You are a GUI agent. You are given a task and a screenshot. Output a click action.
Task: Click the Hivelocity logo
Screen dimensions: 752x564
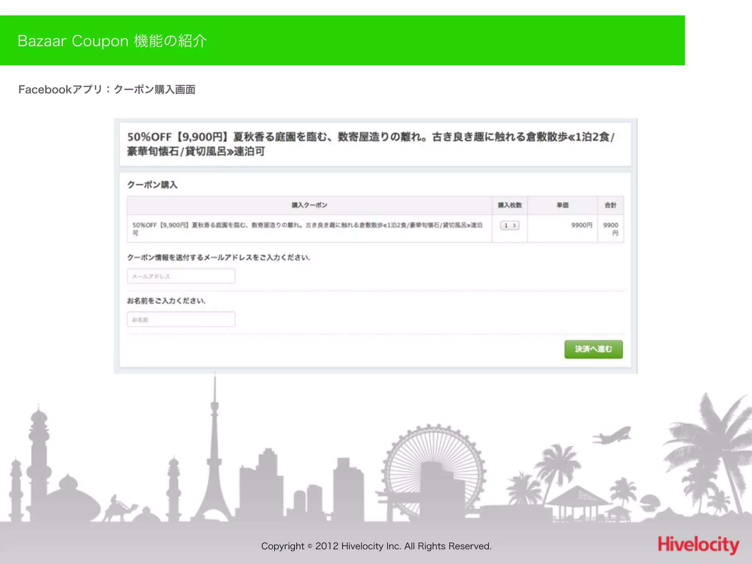(698, 545)
